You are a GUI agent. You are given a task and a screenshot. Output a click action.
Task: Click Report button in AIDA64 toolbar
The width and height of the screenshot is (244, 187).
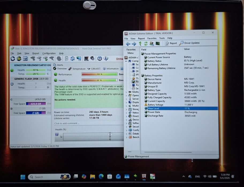[171, 43]
